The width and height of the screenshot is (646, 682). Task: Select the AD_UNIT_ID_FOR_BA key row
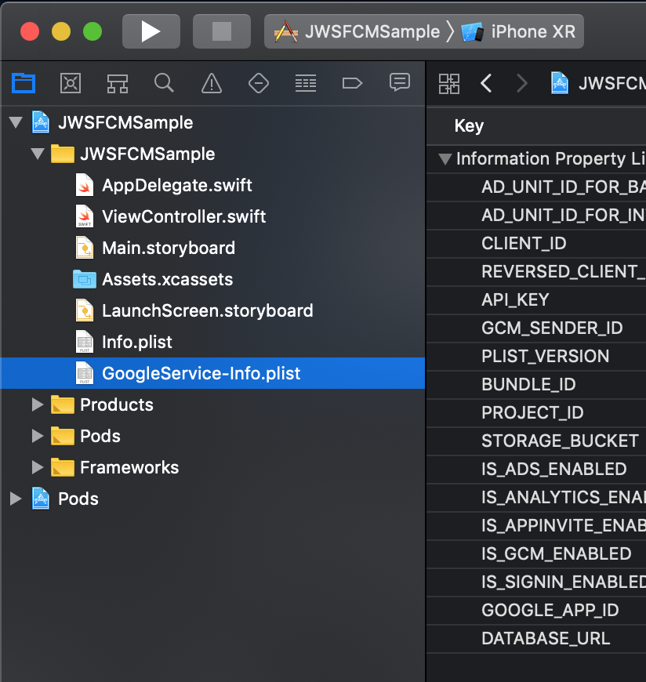(x=536, y=187)
